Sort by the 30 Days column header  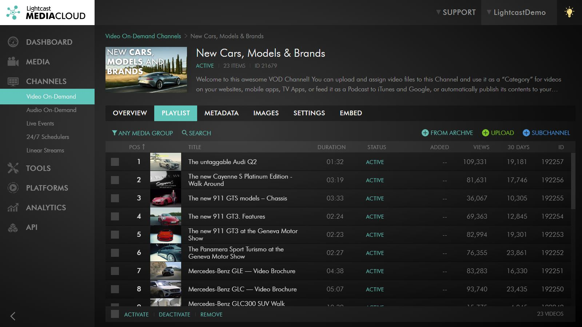tap(518, 147)
